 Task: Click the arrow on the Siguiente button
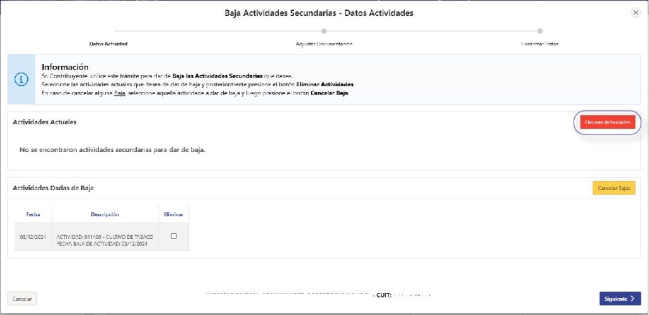click(x=633, y=299)
